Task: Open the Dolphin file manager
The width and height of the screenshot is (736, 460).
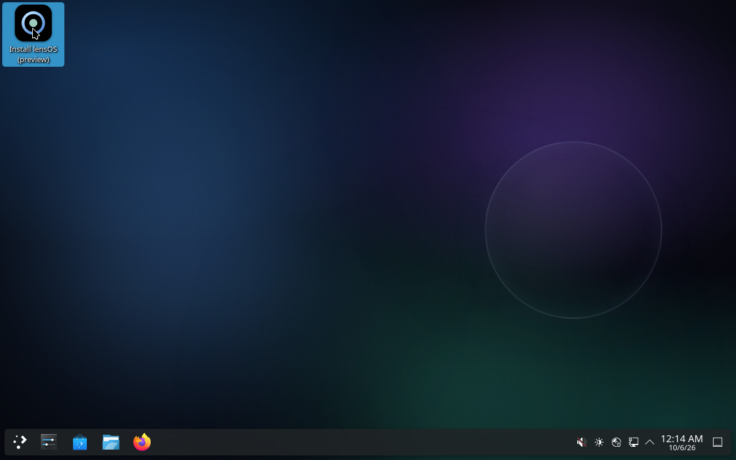Action: tap(111, 442)
